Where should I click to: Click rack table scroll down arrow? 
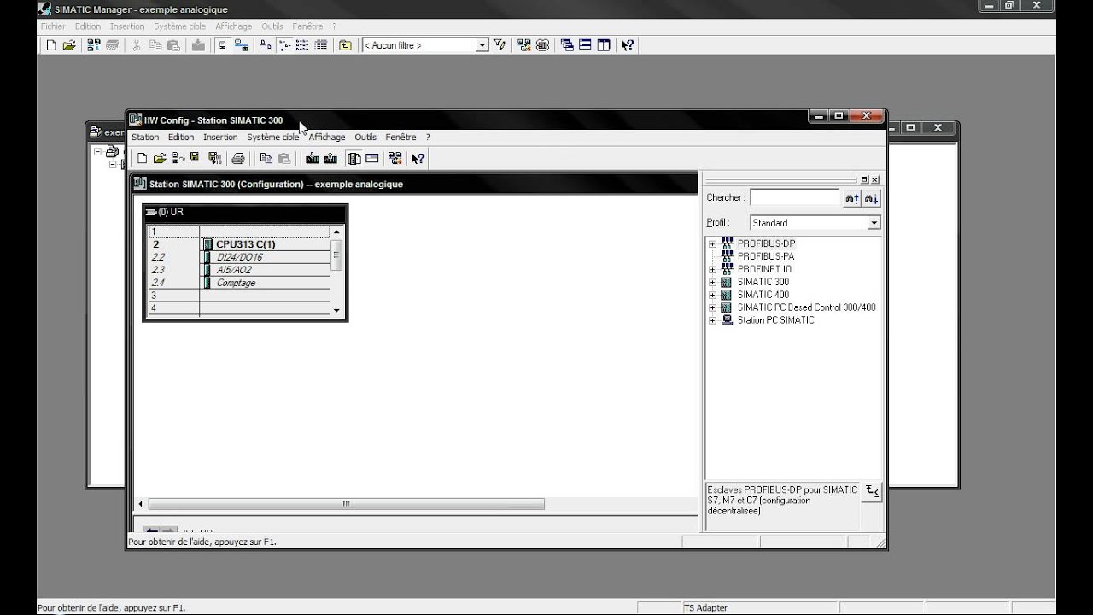[x=336, y=311]
